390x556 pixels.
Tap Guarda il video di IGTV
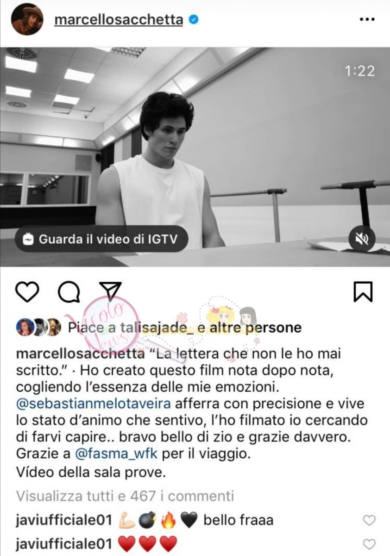[x=101, y=239]
